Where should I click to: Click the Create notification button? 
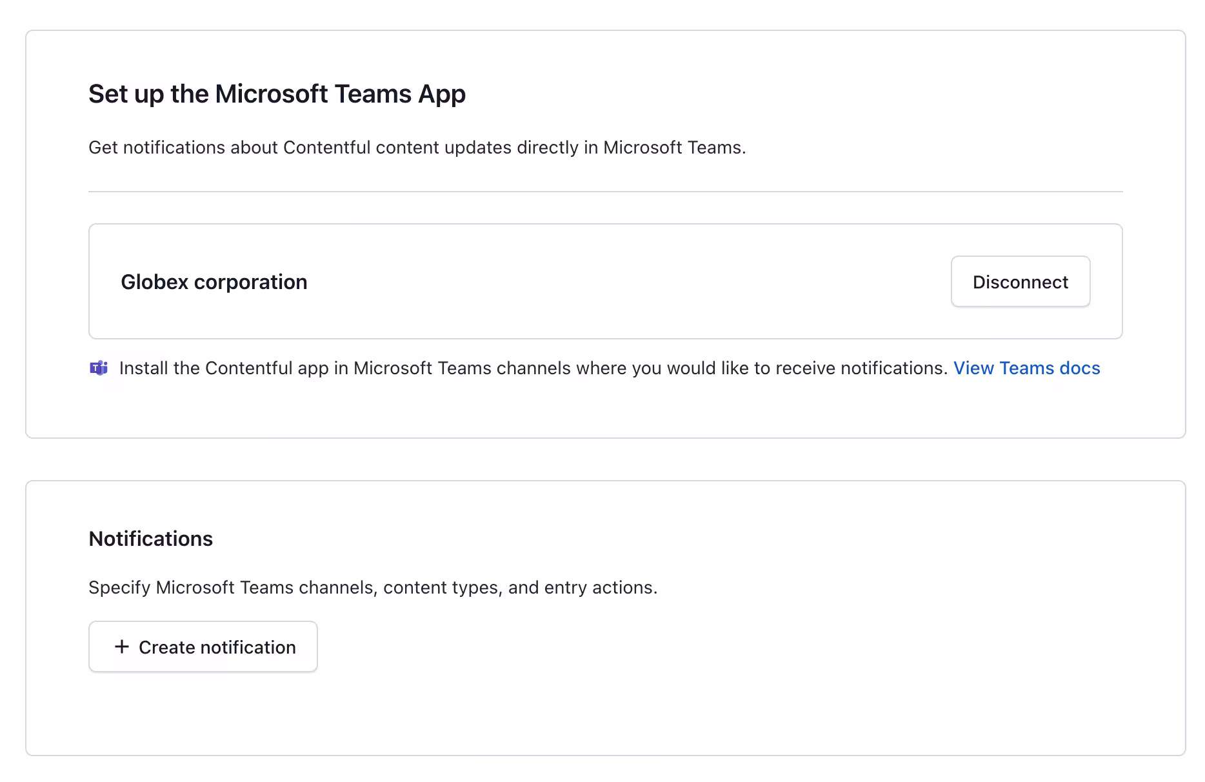click(x=203, y=647)
